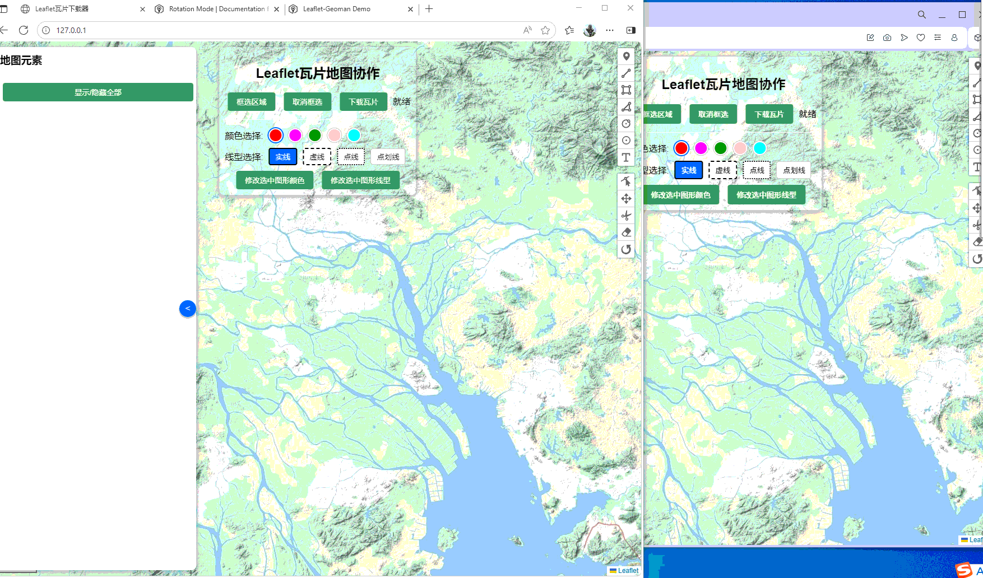
Task: Click 取消框选 button in right window
Action: pyautogui.click(x=713, y=114)
